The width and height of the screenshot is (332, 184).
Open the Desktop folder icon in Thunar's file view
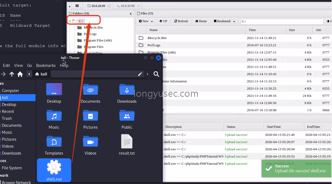[x=54, y=89]
